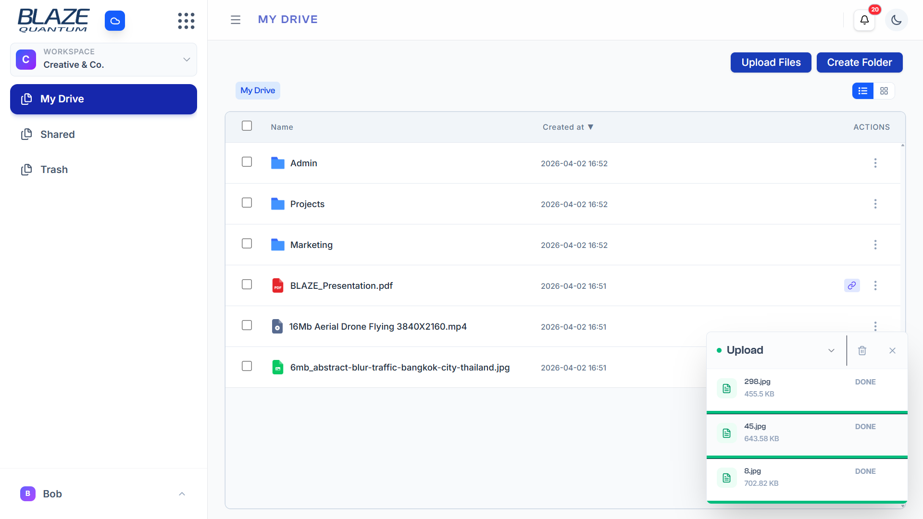The width and height of the screenshot is (923, 519).
Task: Click the green jpg image file icon
Action: tap(278, 367)
